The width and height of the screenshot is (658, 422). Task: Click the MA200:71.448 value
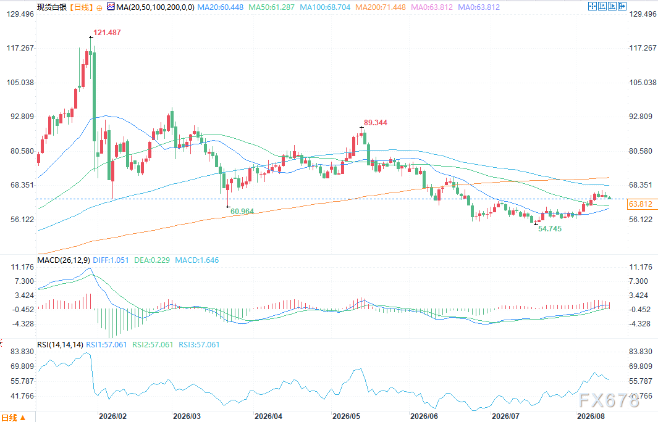coord(381,7)
